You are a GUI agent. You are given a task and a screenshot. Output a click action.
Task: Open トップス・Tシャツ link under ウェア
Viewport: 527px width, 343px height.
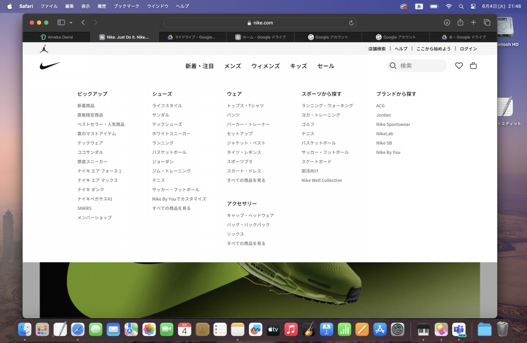(x=245, y=106)
